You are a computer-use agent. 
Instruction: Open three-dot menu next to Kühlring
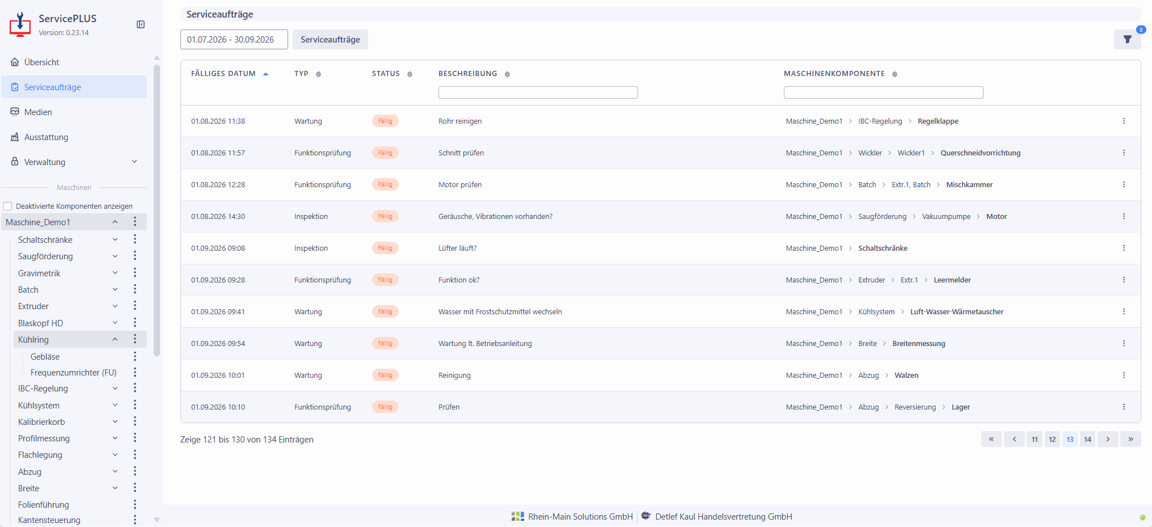pos(135,339)
